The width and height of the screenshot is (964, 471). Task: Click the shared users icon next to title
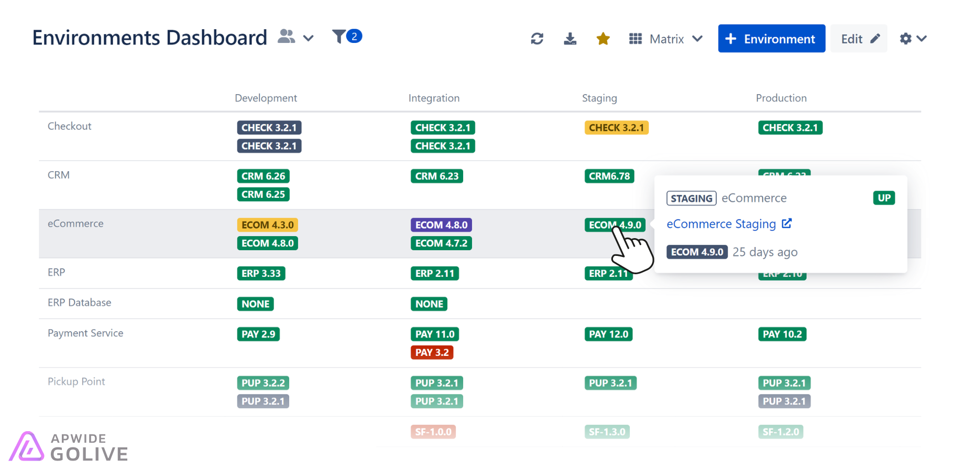pos(286,36)
